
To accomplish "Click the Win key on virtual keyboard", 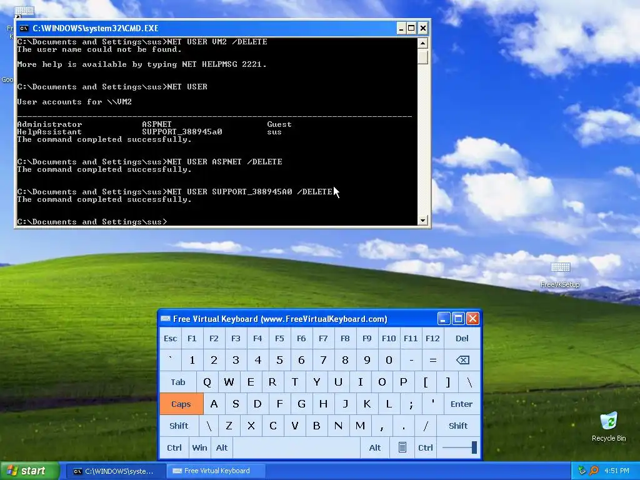I will (199, 447).
